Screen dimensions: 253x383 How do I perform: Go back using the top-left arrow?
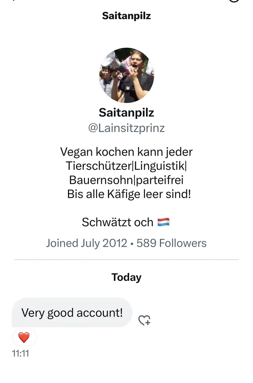click(13, 1)
